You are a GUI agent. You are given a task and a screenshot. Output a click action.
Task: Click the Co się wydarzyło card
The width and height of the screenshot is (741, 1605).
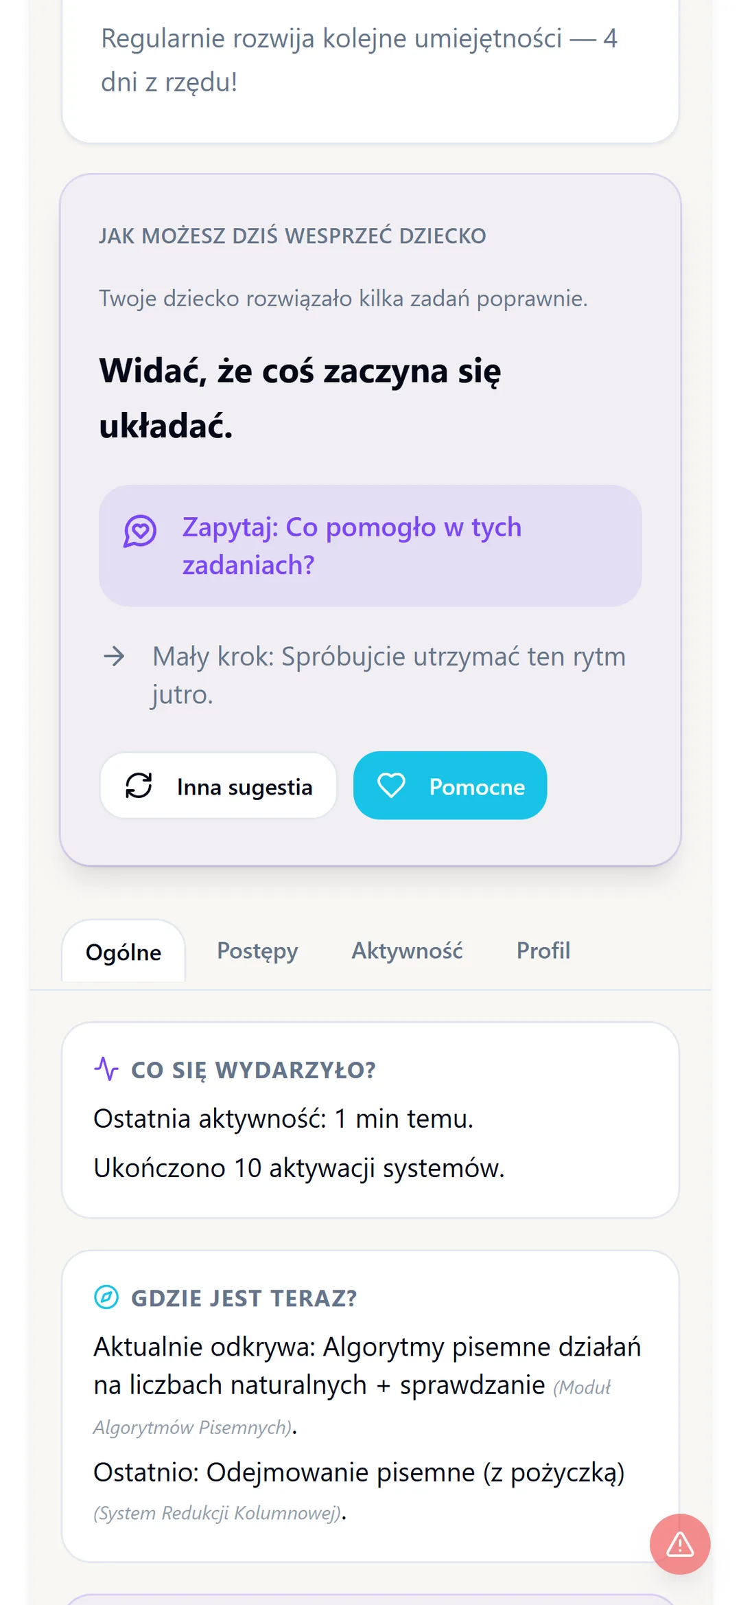(370, 1120)
